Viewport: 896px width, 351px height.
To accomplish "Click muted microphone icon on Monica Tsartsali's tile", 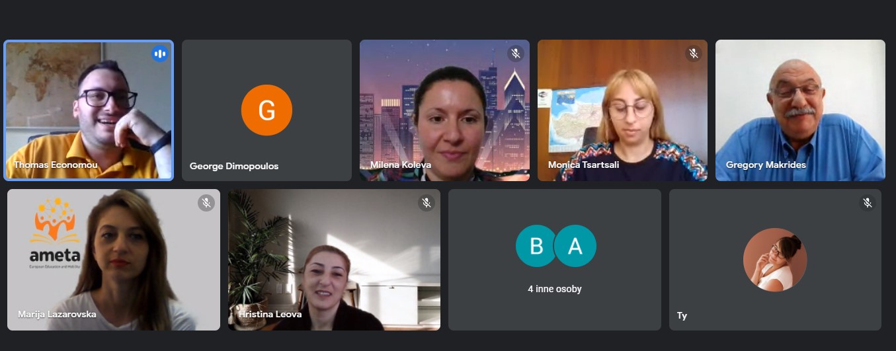I will pos(694,54).
